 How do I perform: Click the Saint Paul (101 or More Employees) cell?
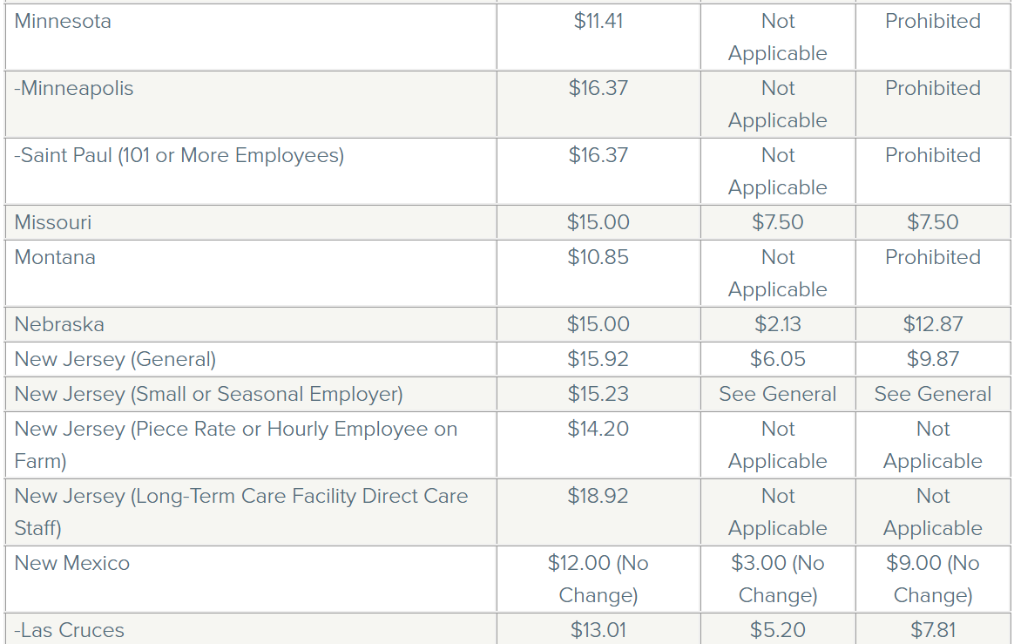click(x=179, y=156)
